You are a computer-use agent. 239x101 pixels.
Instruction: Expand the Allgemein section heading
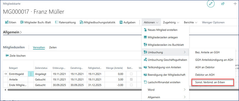[x=12, y=32]
